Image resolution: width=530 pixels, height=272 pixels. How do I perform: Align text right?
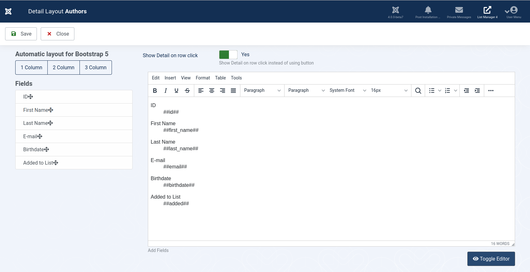223,91
